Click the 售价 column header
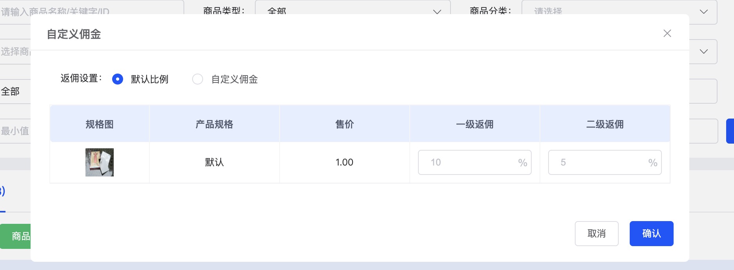 [344, 124]
